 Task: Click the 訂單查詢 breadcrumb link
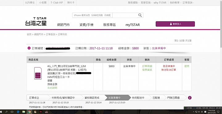coord(51,35)
